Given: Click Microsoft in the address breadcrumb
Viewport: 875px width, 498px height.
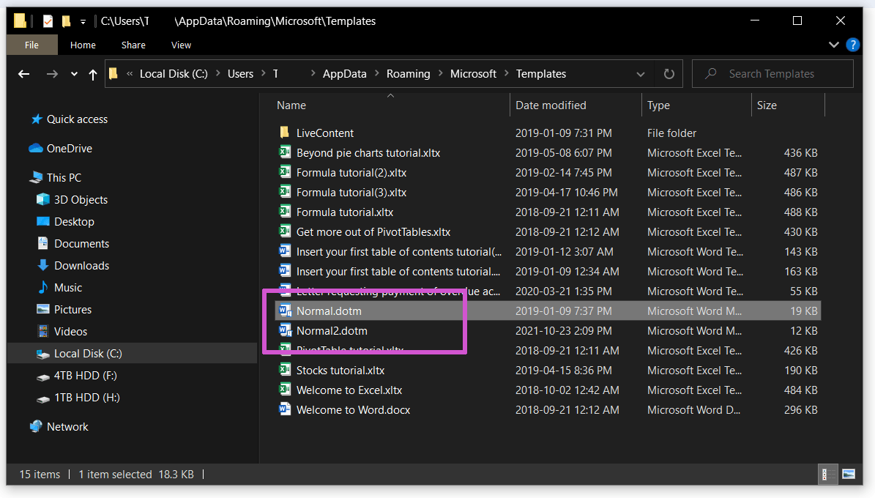Looking at the screenshot, I should pyautogui.click(x=473, y=74).
